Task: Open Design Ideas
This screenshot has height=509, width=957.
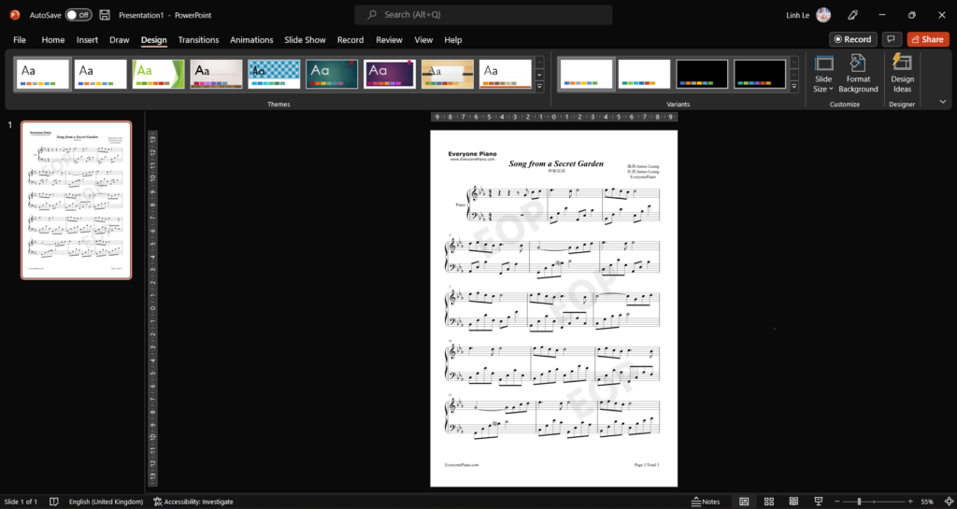Action: [x=902, y=74]
